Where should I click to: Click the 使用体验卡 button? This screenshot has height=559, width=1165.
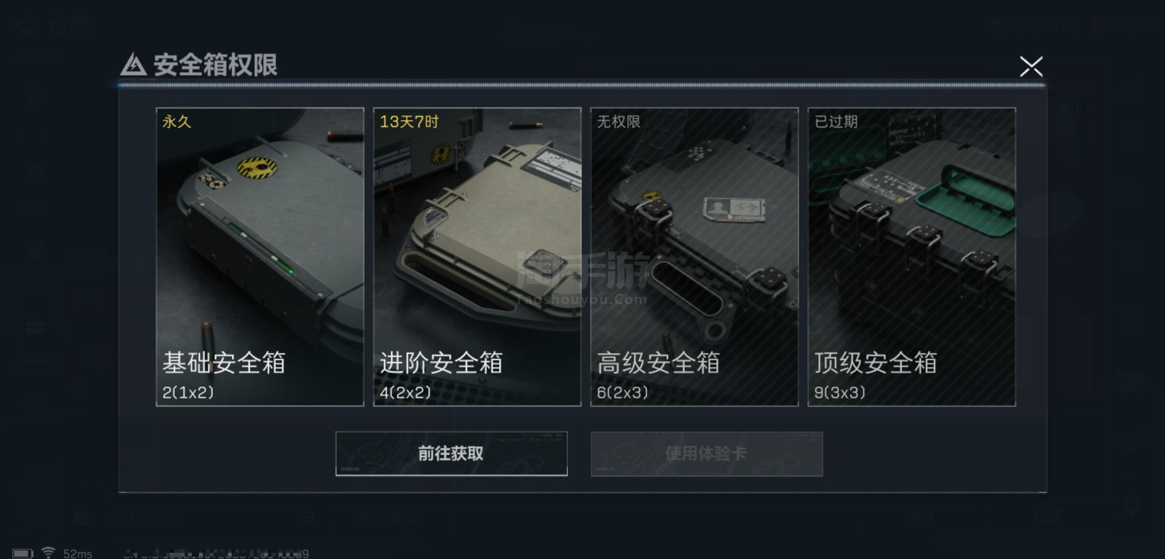706,453
